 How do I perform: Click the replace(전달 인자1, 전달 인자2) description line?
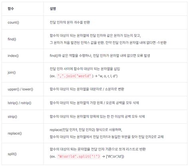tap(86, 130)
